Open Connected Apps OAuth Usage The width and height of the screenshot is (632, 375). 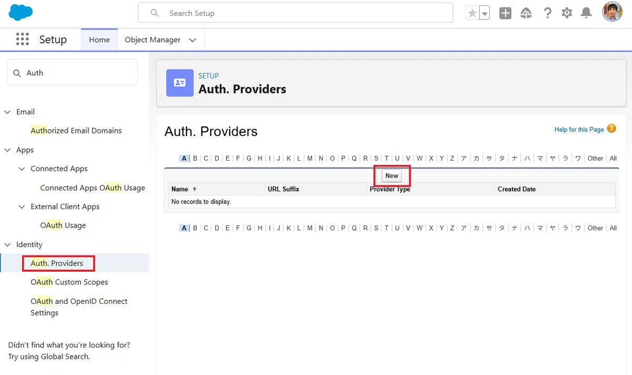tap(92, 187)
